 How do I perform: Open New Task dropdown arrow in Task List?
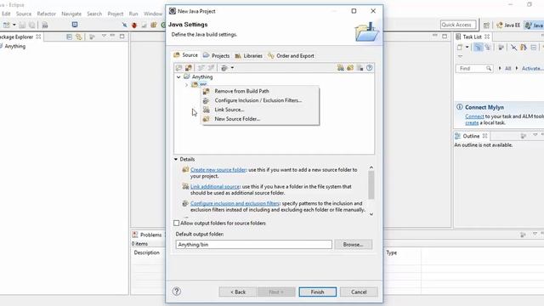467,48
